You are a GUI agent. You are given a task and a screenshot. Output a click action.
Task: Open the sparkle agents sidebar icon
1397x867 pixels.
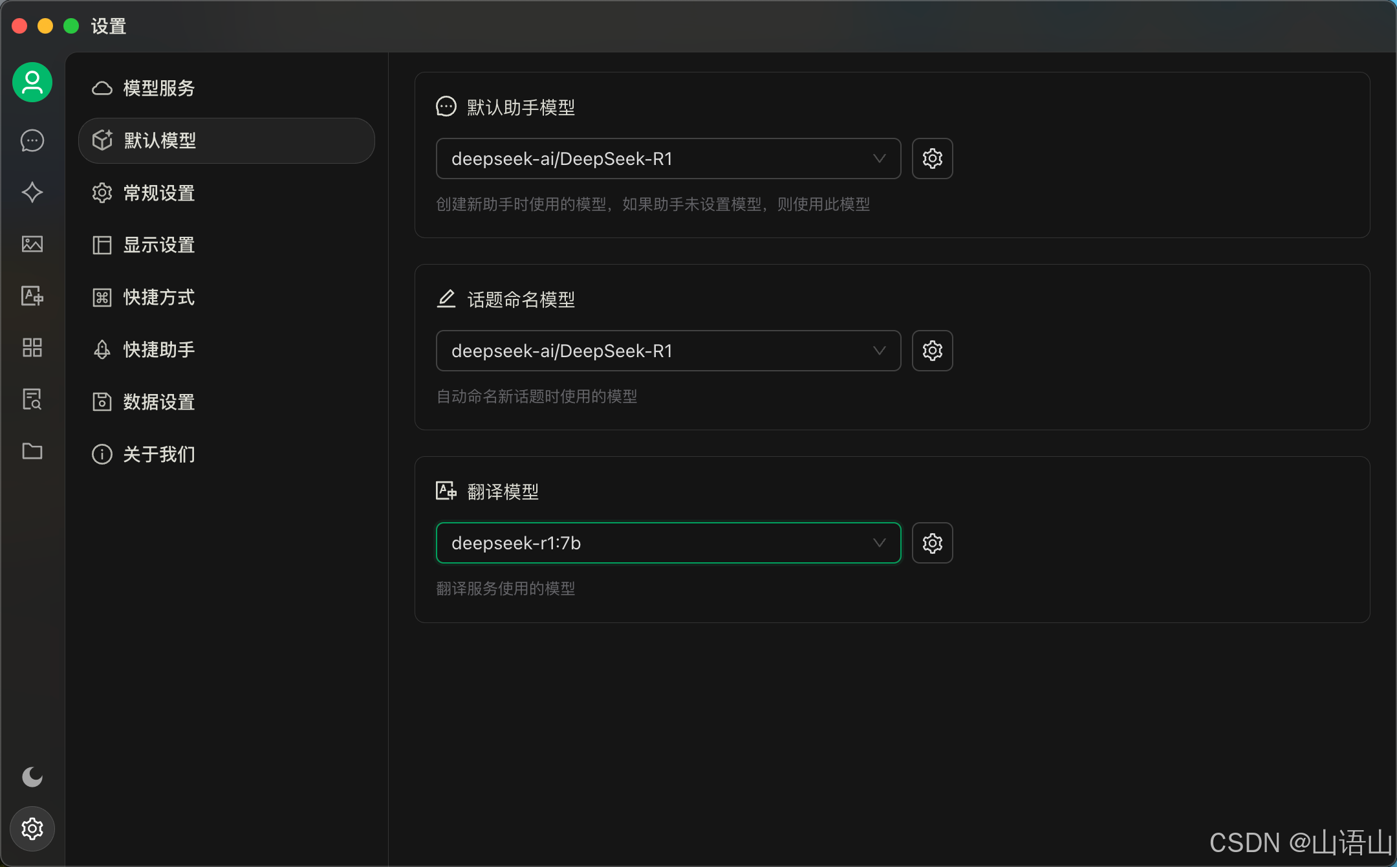[32, 192]
